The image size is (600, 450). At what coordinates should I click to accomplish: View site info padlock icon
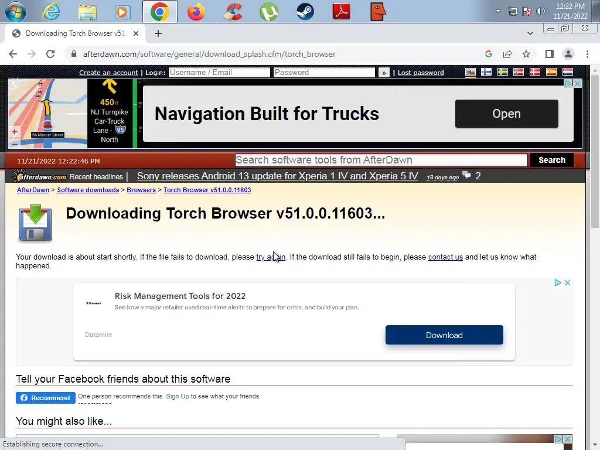coord(73,54)
